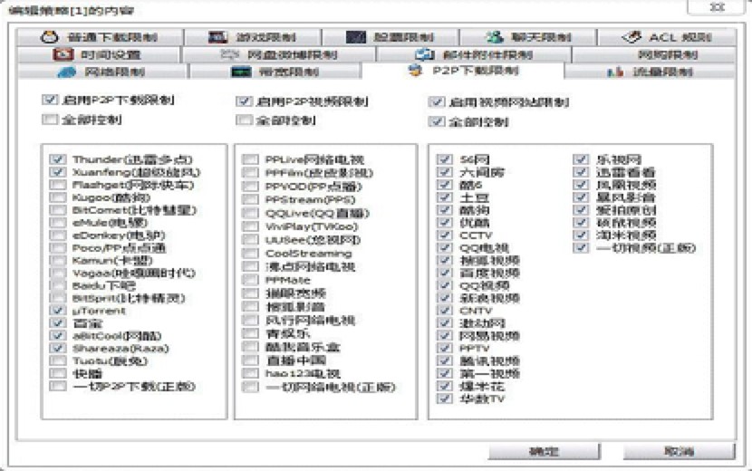This screenshot has height=471, width=752.
Task: Check the PPStream(PPS) option
Action: coord(250,199)
